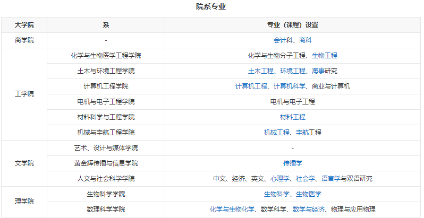This screenshot has width=424, height=218.
Task: Select the 文学院 cell
Action: 24,163
